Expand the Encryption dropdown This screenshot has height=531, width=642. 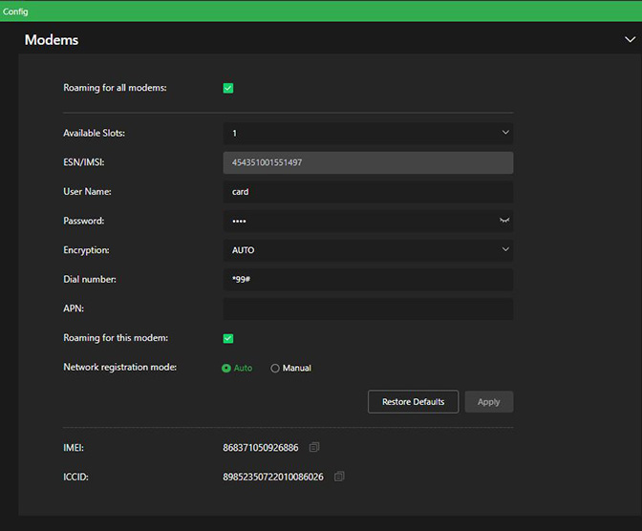368,250
